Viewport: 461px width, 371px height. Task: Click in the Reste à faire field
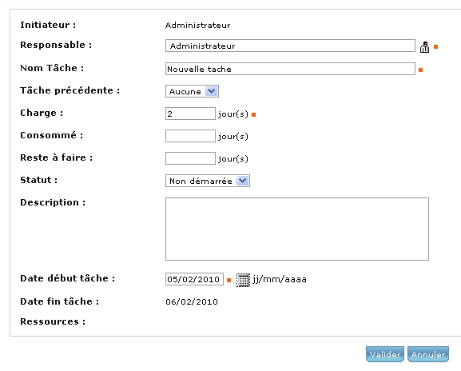point(190,158)
